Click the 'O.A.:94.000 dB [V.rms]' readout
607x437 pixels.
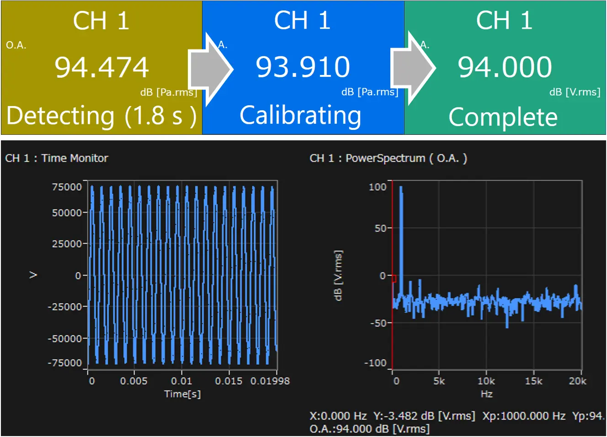point(370,429)
